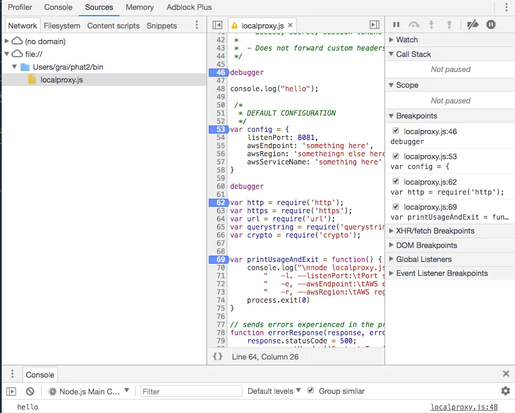Expand the Watch section
515x413 pixels.
[407, 40]
